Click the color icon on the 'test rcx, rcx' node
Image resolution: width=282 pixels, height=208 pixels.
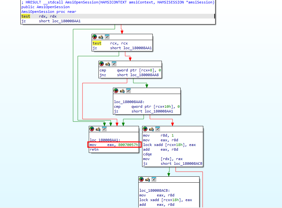[95, 37]
